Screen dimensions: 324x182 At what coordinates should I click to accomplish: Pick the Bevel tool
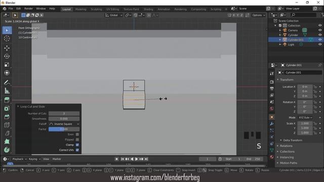pos(7,117)
